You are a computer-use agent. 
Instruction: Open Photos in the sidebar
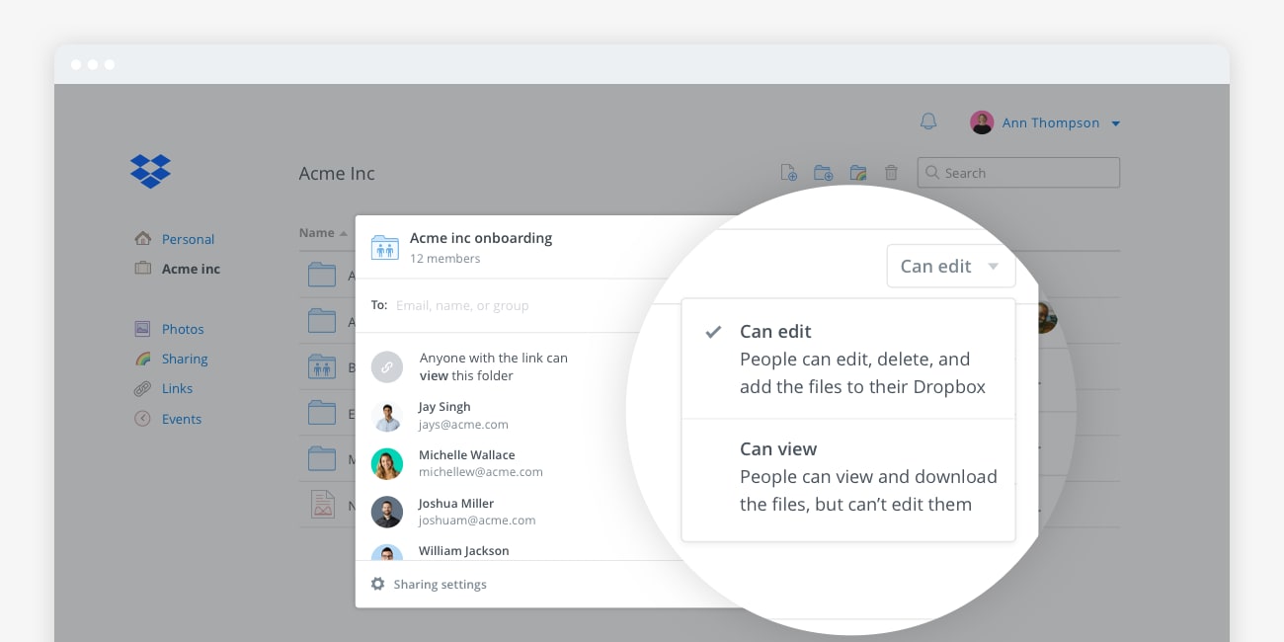(183, 329)
